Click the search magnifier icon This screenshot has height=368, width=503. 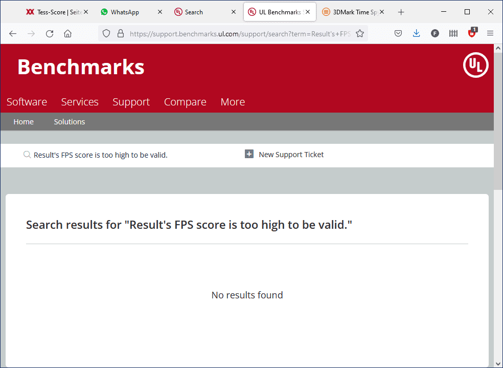[27, 155]
